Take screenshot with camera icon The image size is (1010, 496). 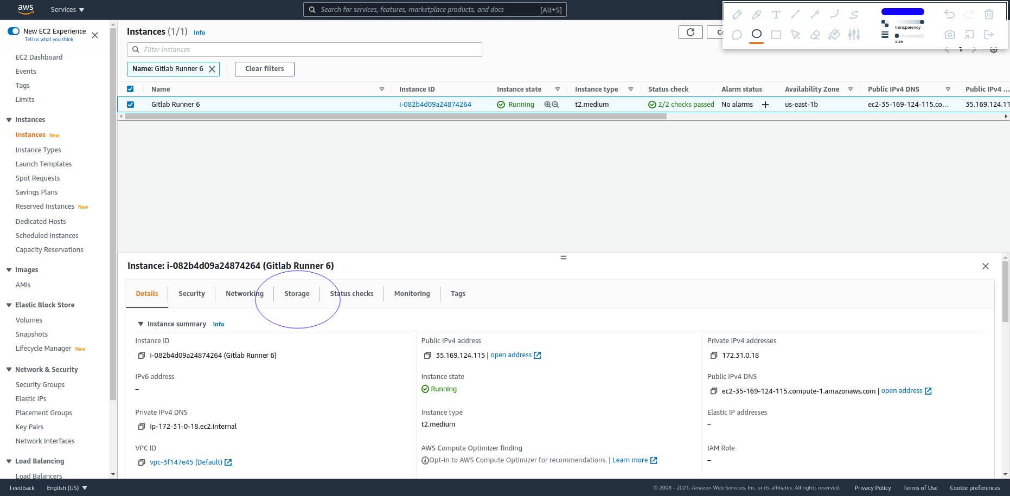[x=949, y=35]
